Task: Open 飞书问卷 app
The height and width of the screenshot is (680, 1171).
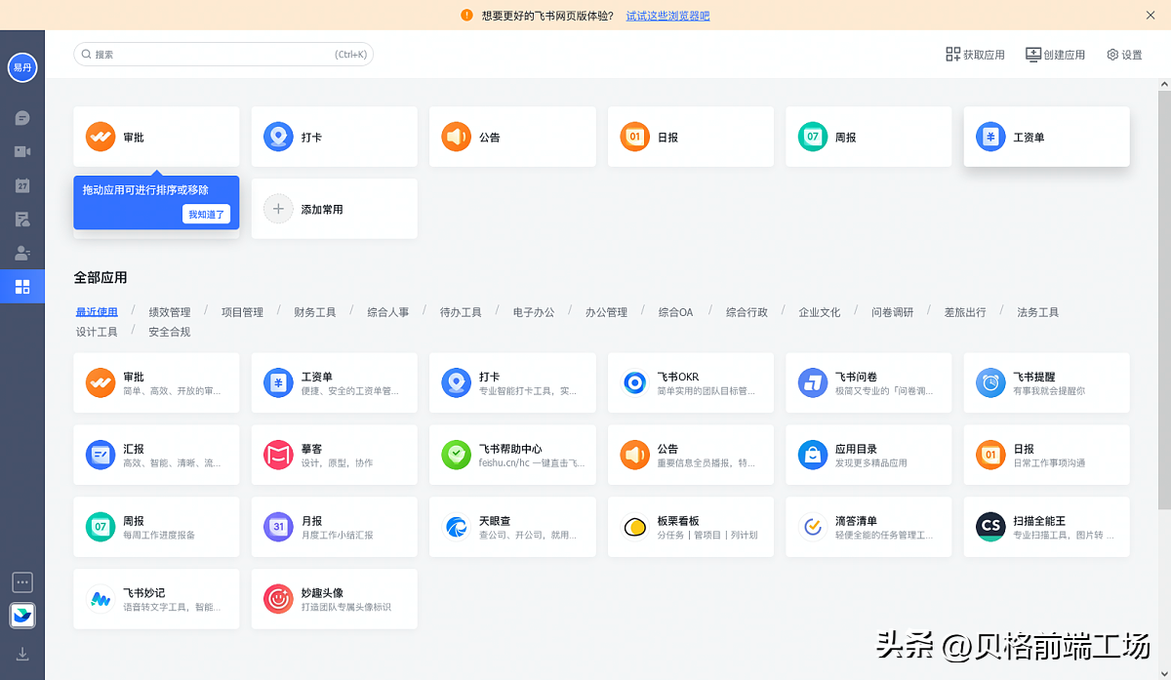Action: click(868, 382)
